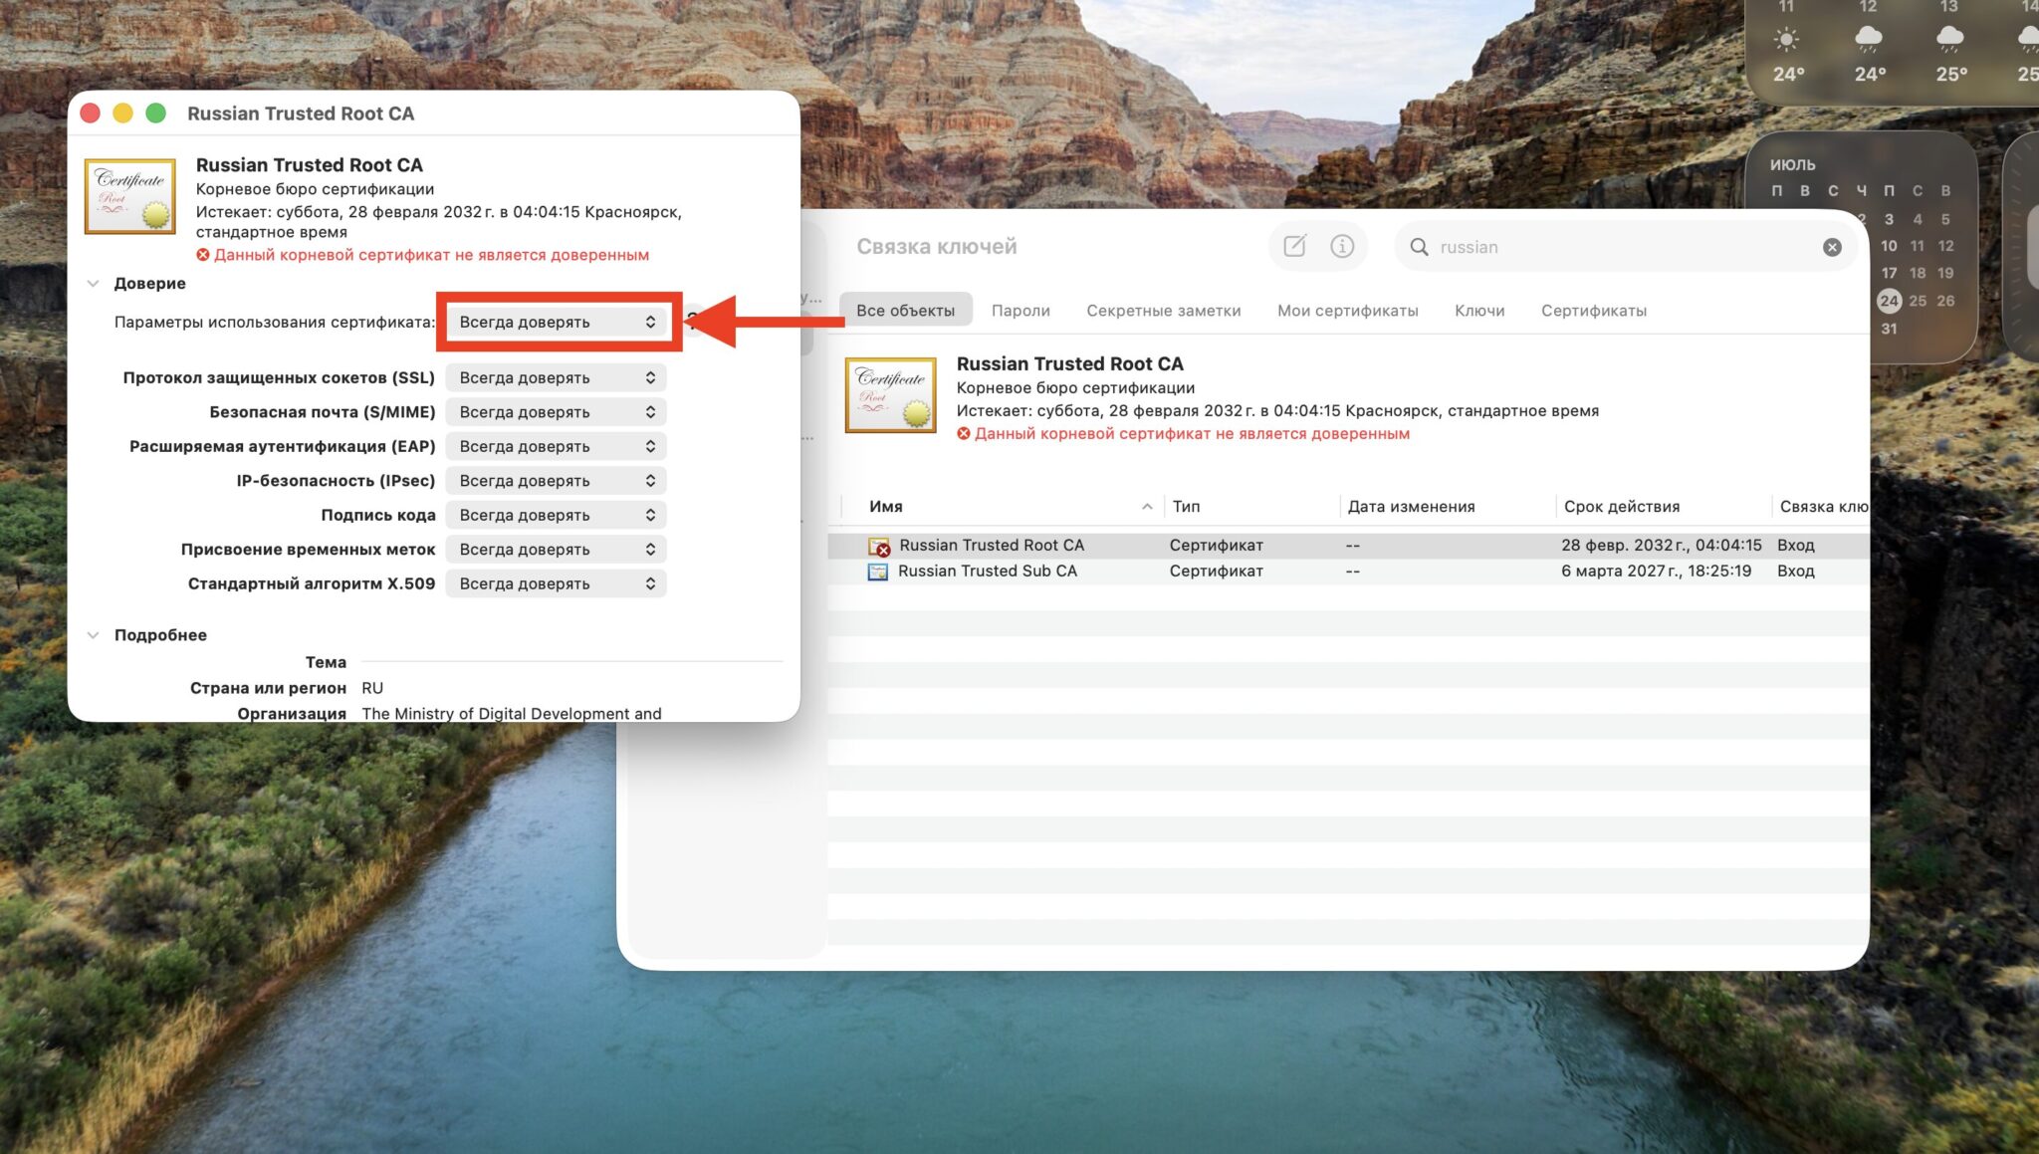This screenshot has width=2039, height=1154.
Task: Sort by the Дата изменения column header
Action: (x=1448, y=507)
